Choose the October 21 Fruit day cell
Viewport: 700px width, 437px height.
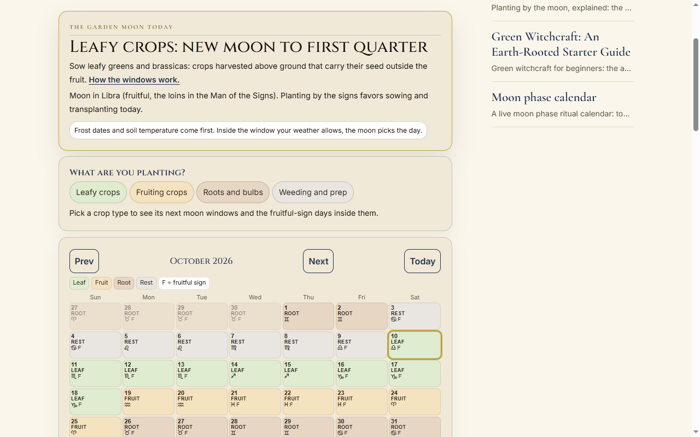[x=255, y=401]
